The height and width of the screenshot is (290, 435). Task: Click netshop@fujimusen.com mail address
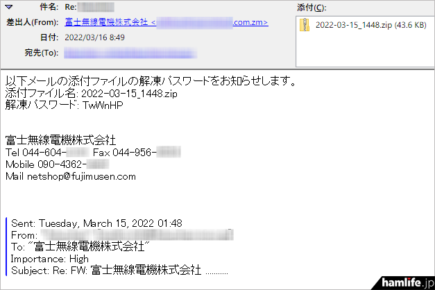[x=81, y=176]
